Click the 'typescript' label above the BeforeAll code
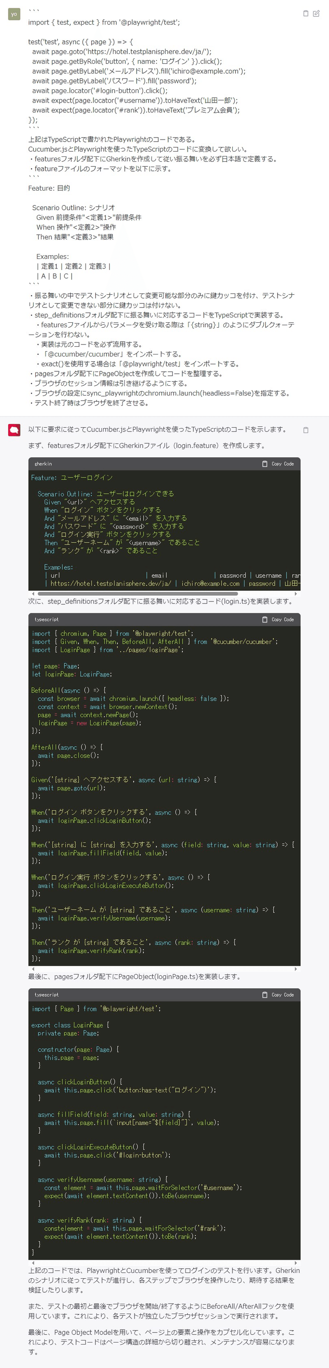 point(47,619)
